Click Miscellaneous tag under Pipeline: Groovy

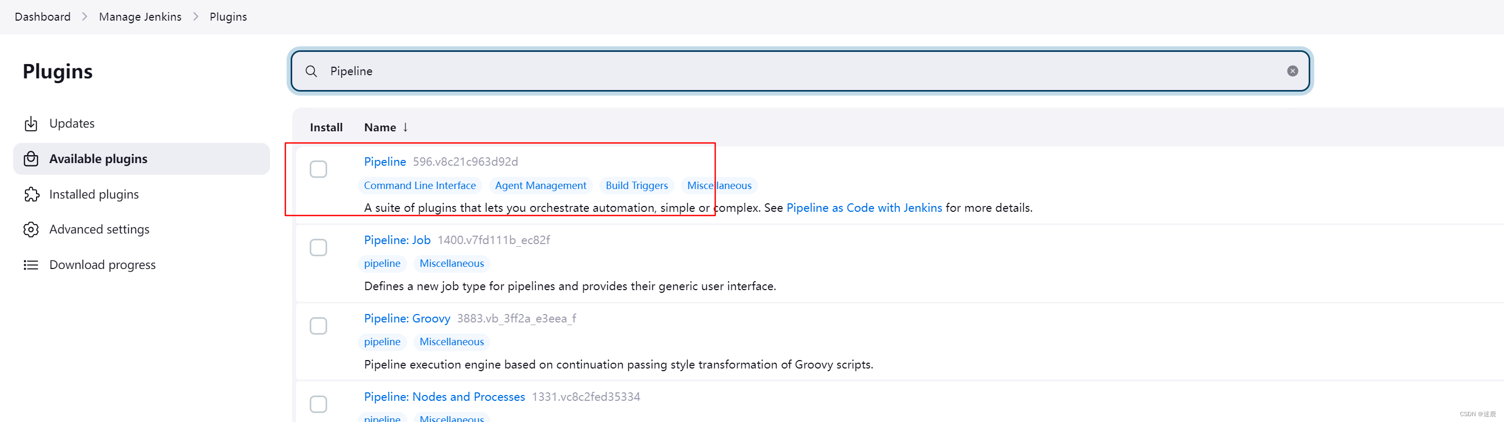(x=452, y=342)
